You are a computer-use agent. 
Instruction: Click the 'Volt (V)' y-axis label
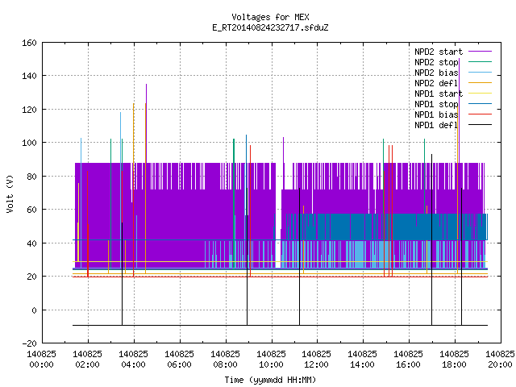(10, 193)
